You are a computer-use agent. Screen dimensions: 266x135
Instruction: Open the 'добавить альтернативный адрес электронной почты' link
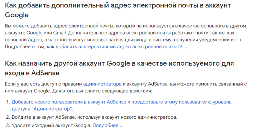click(116, 46)
